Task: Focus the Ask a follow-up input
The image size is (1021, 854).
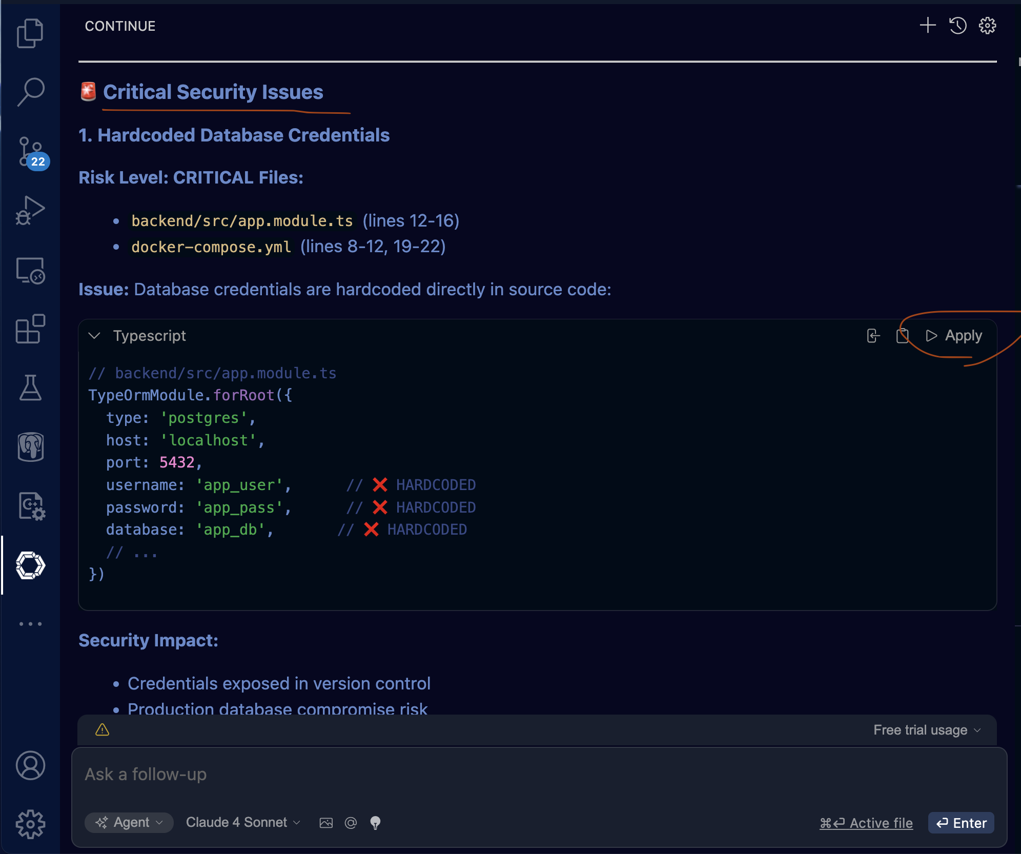Action: tap(538, 775)
